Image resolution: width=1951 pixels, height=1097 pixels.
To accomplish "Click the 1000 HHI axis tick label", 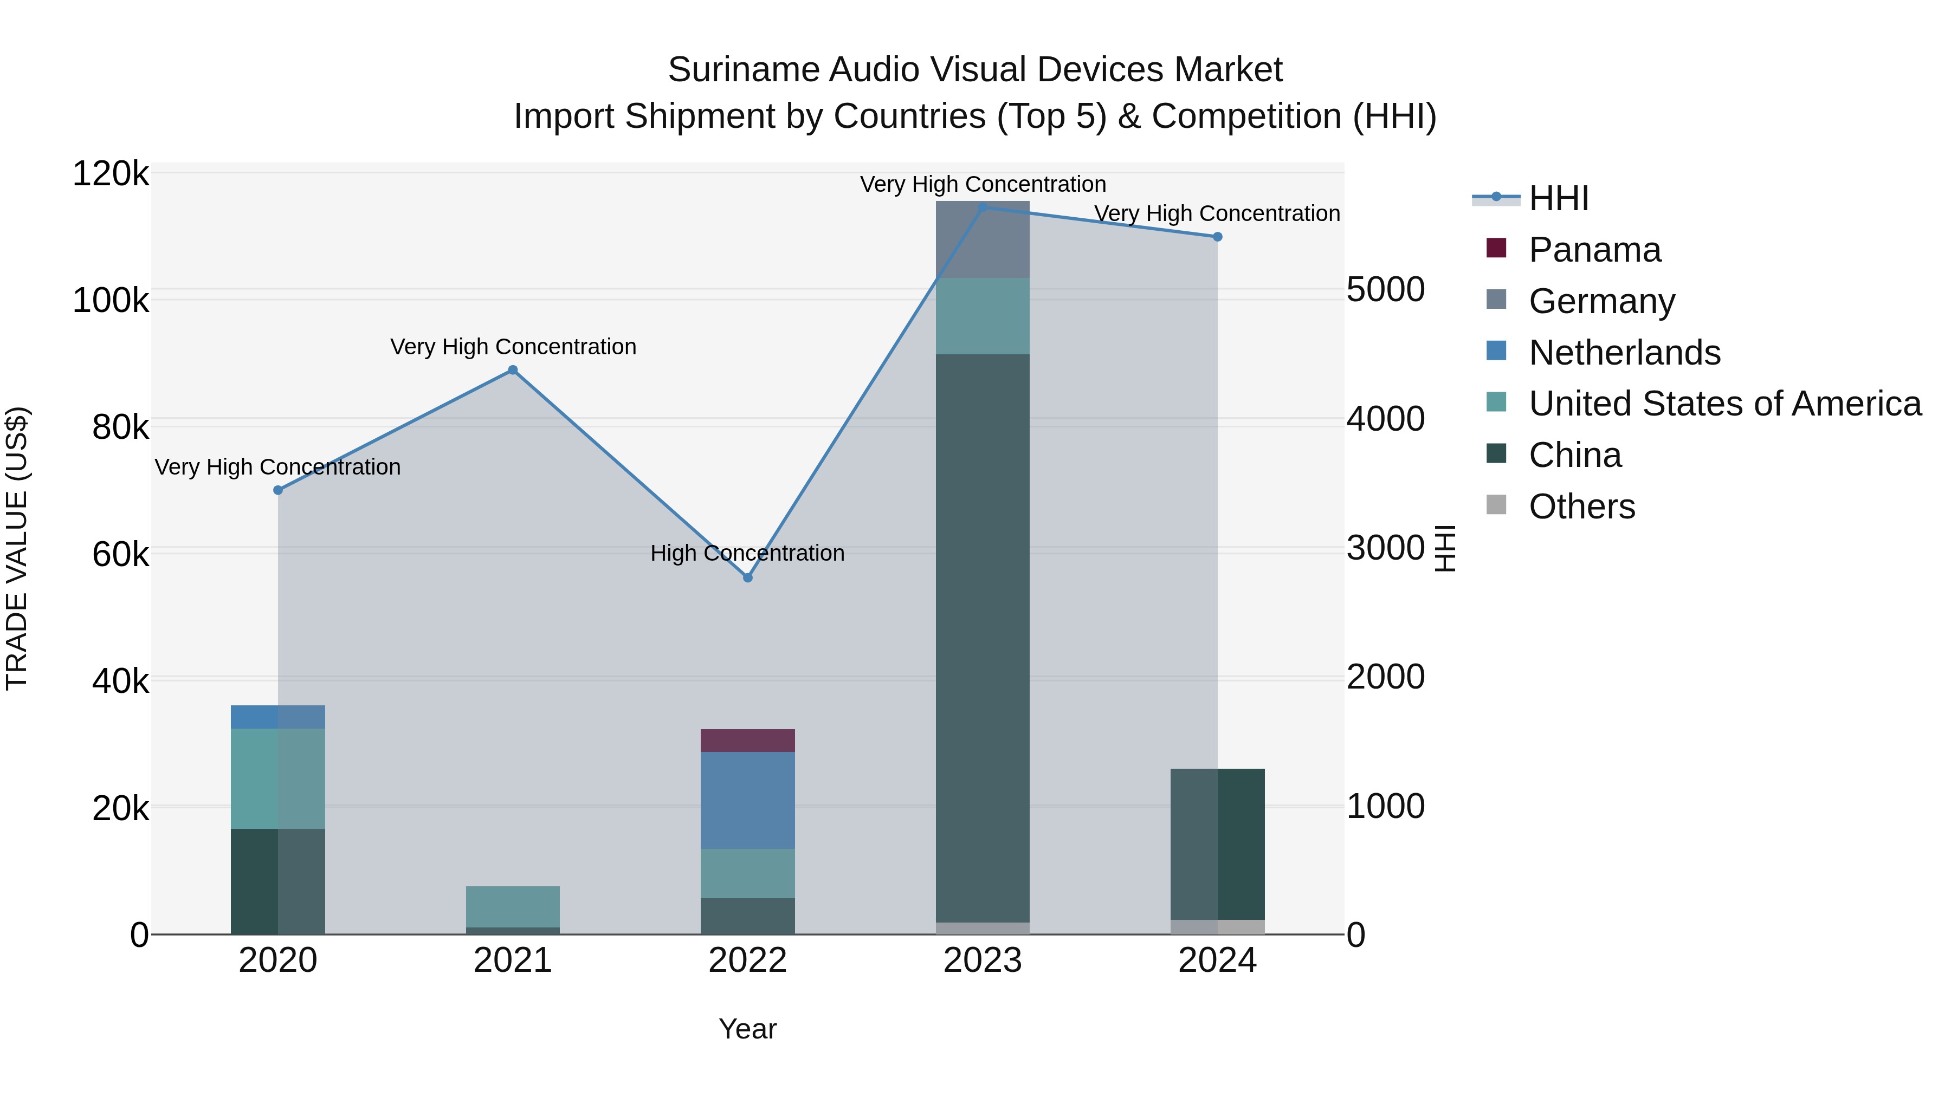I will [x=1386, y=806].
